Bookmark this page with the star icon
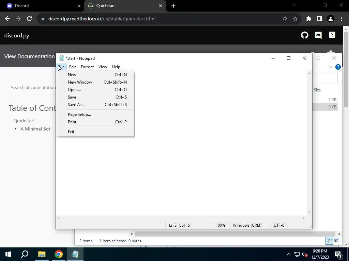 295,19
